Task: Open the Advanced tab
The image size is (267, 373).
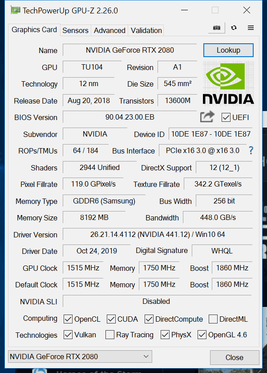Action: pyautogui.click(x=109, y=30)
